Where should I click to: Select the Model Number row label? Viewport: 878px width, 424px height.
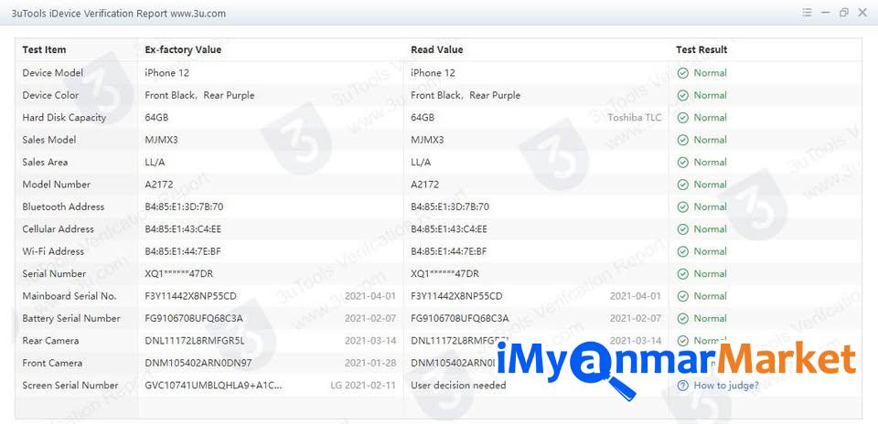point(56,185)
